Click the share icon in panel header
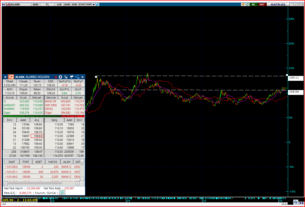The image size is (305, 207). click(x=77, y=77)
